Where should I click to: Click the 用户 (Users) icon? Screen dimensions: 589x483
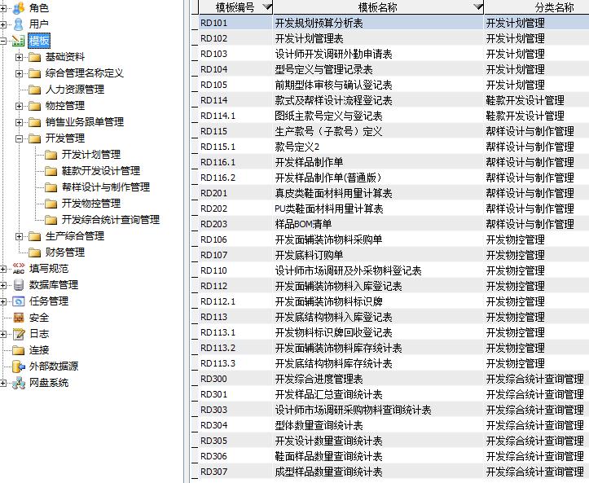(x=18, y=24)
